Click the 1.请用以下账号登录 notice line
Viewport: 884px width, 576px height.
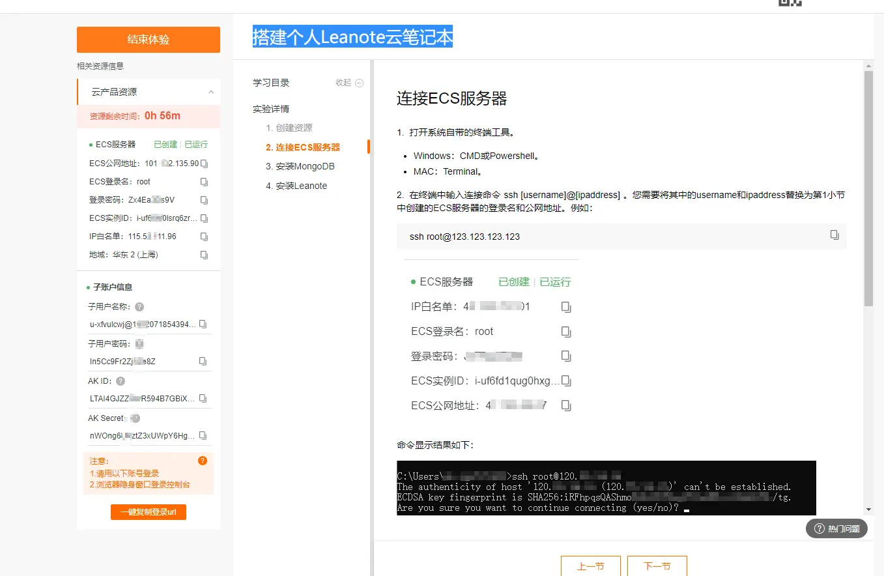tap(124, 474)
